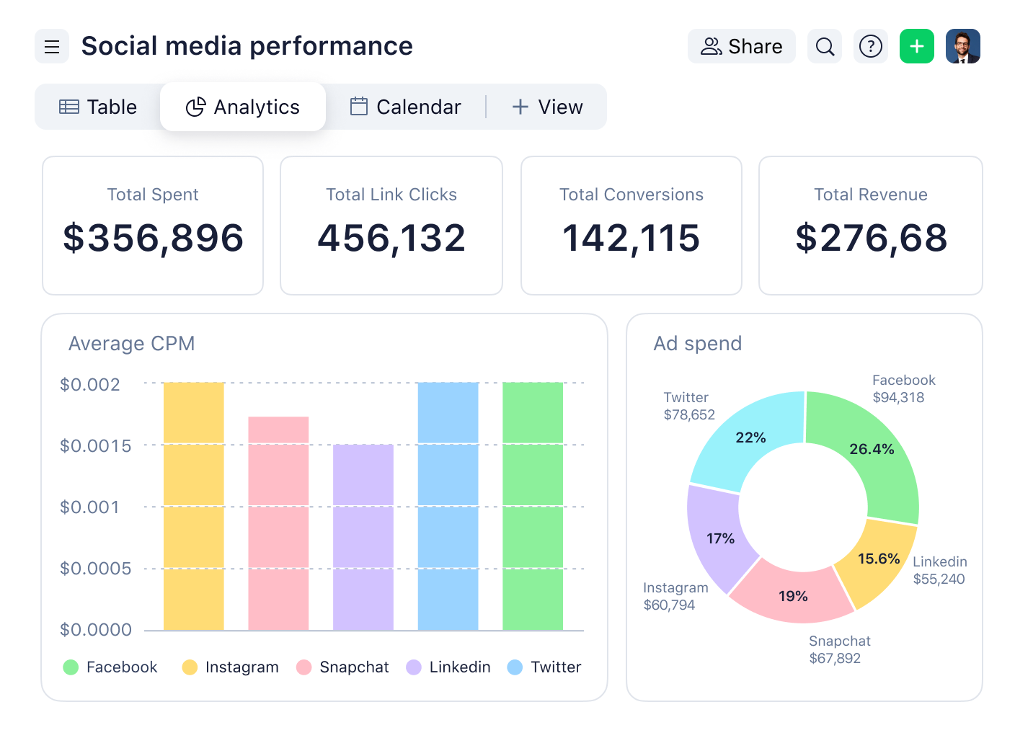Image resolution: width=1015 pixels, height=738 pixels.
Task: Click the pink Snapchat bar
Action: pyautogui.click(x=278, y=523)
